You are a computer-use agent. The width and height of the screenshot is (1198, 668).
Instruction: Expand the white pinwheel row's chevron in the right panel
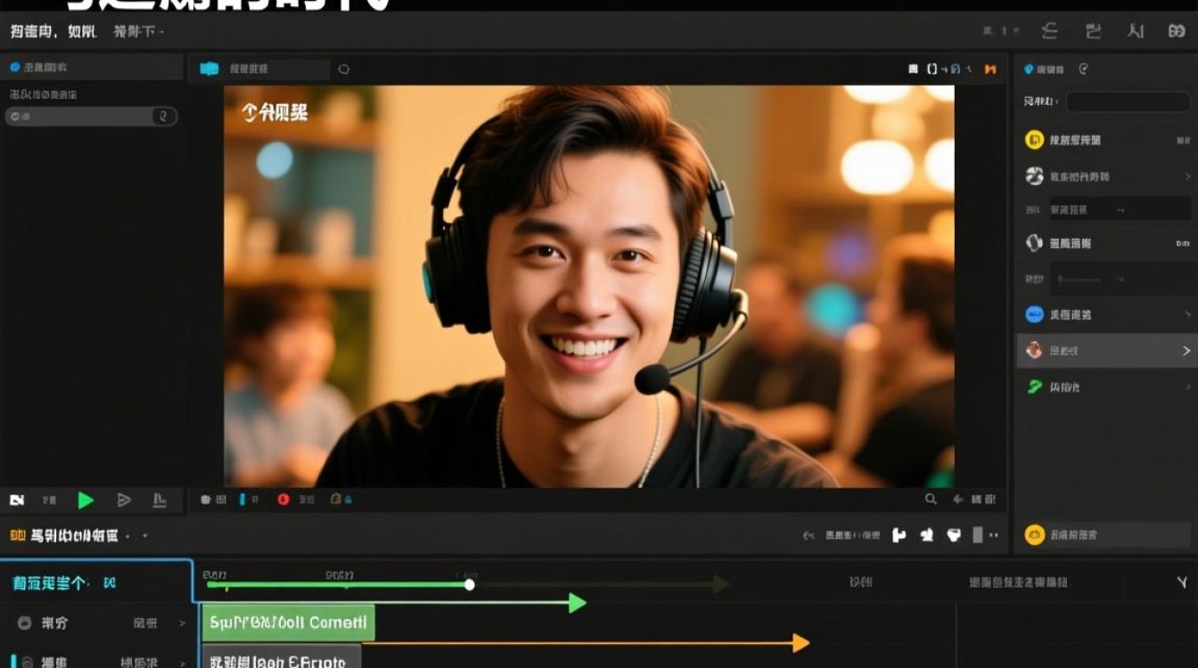(x=1187, y=176)
